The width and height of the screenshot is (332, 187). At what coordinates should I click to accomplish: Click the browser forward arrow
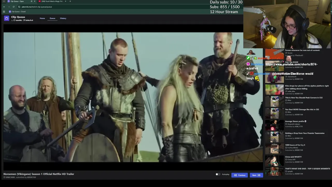pos(9,7)
